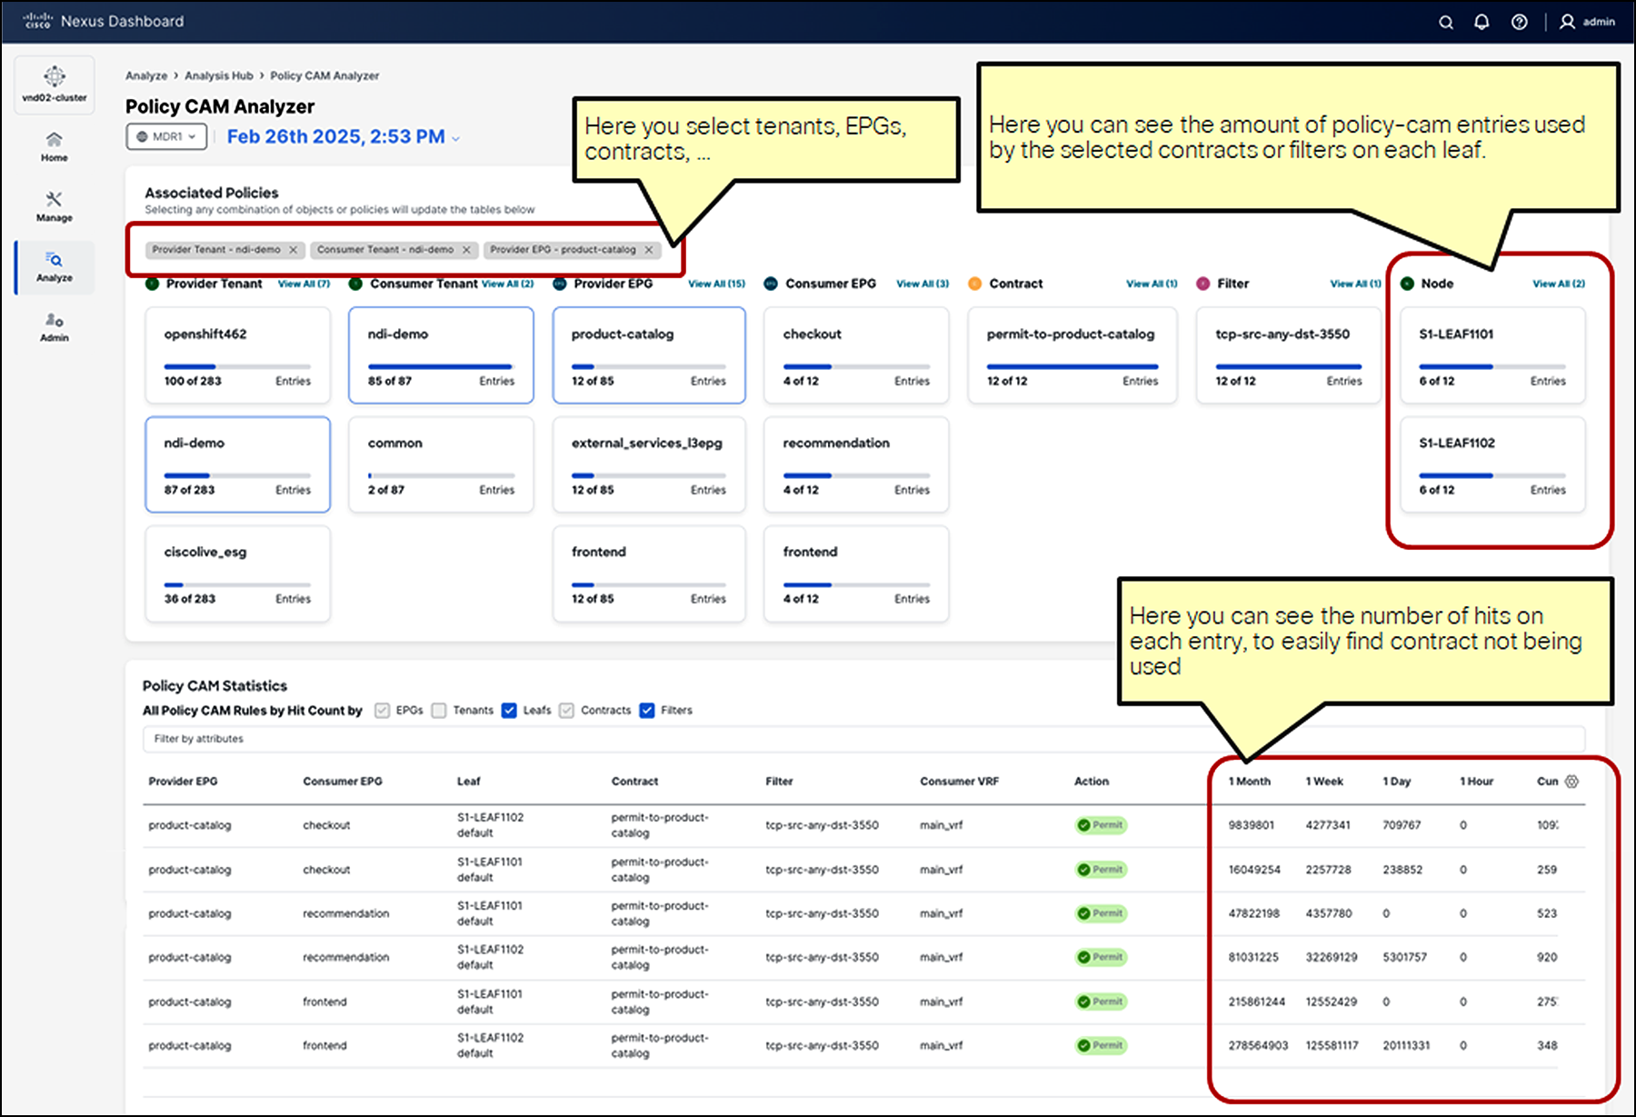View all 7 Provider Tenants
Image resolution: width=1636 pixels, height=1117 pixels.
[x=304, y=284]
